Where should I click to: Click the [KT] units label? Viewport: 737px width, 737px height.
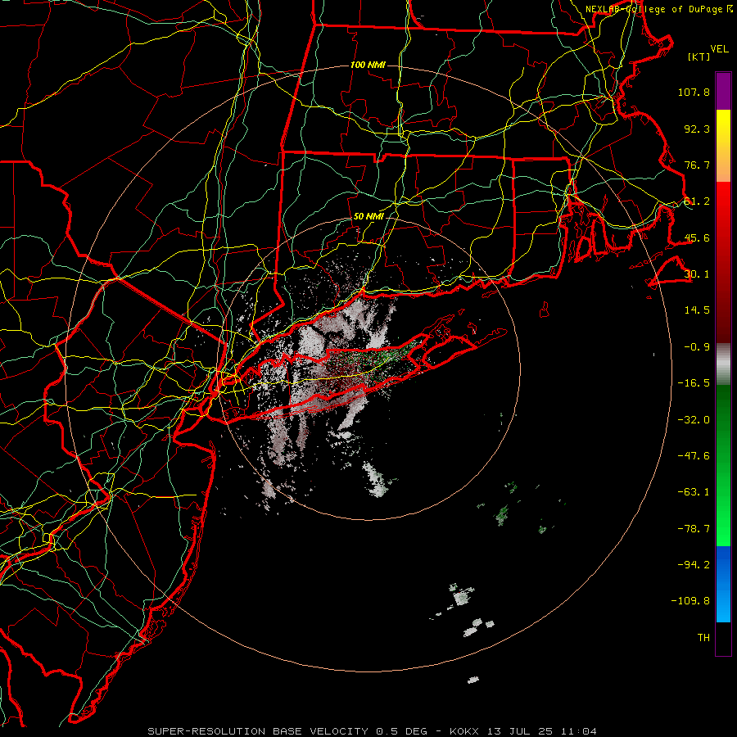pyautogui.click(x=699, y=57)
